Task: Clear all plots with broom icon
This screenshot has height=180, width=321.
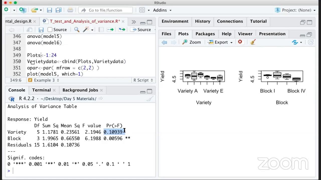Action: click(x=253, y=42)
